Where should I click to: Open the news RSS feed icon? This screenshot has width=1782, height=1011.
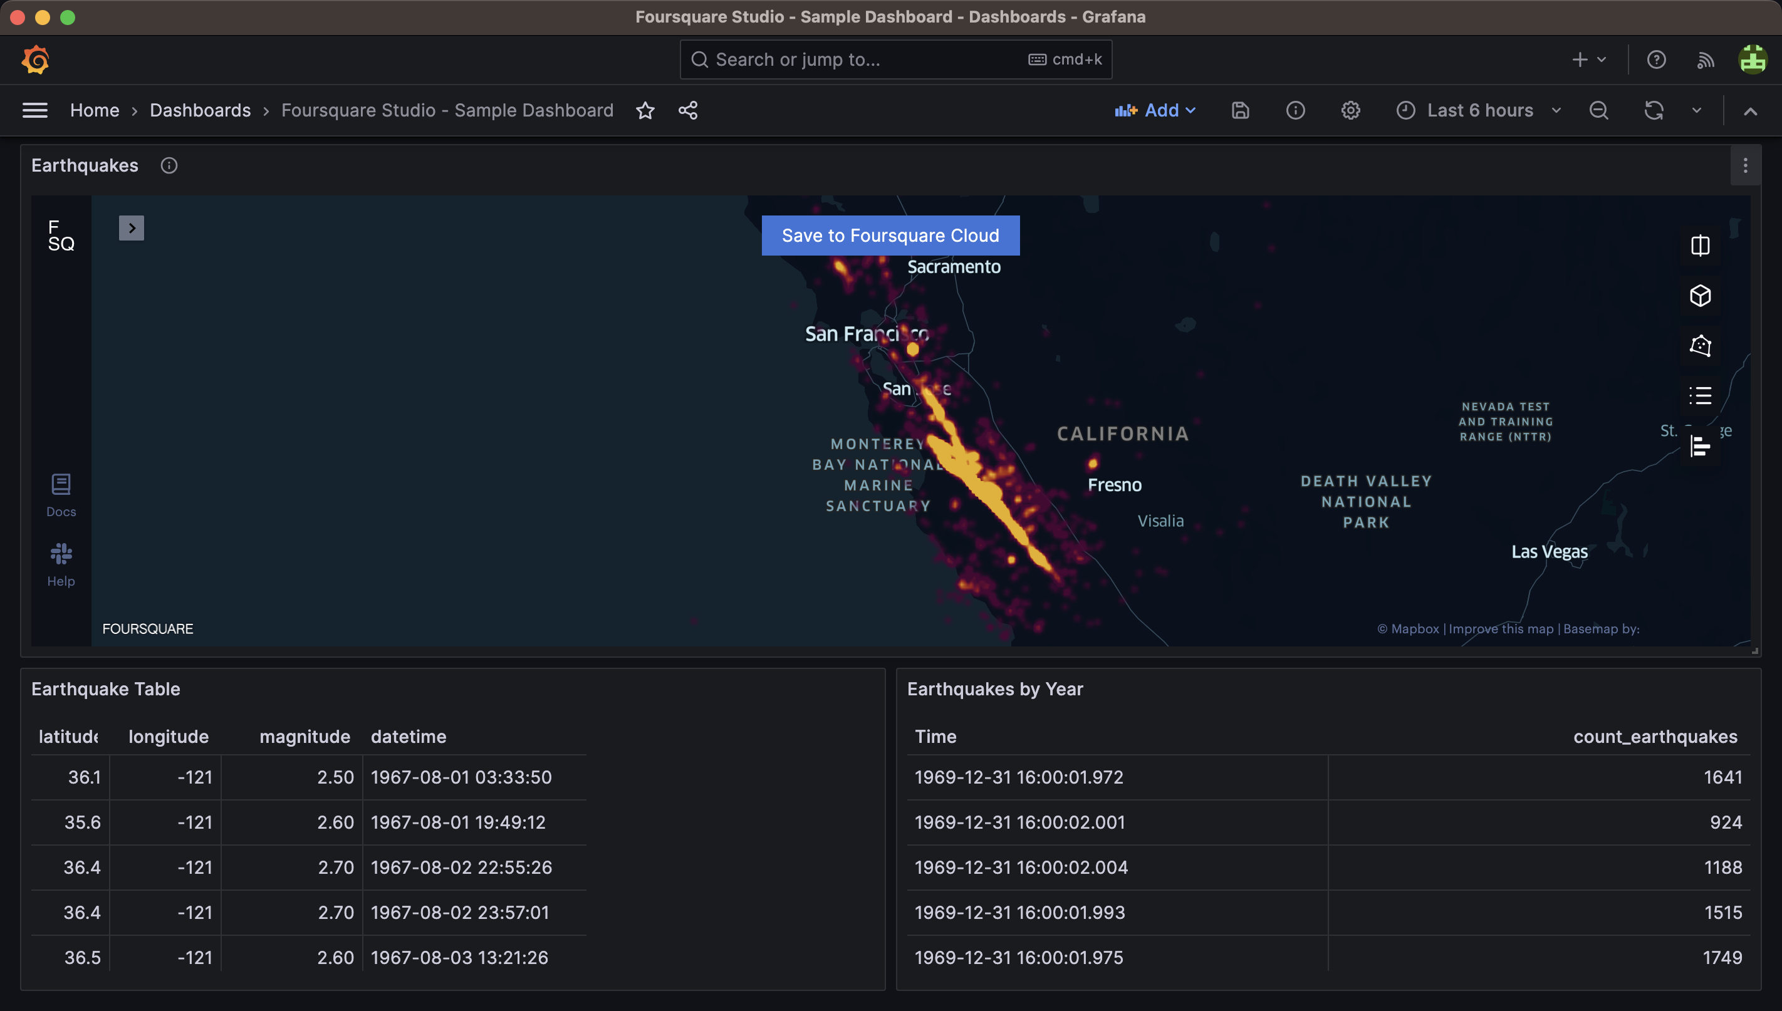pos(1706,60)
